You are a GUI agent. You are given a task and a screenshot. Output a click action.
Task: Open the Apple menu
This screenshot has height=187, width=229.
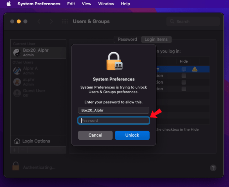click(9, 4)
